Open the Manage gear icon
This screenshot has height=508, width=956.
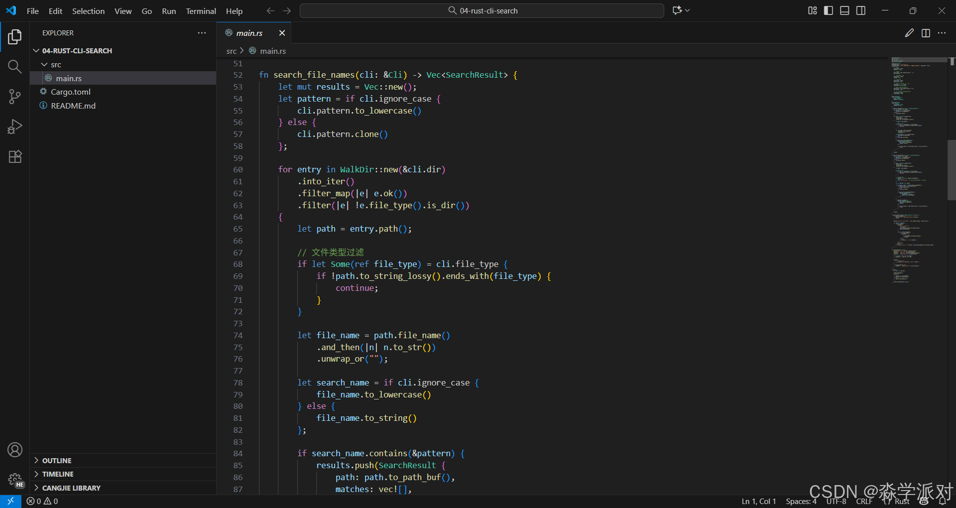coord(15,480)
